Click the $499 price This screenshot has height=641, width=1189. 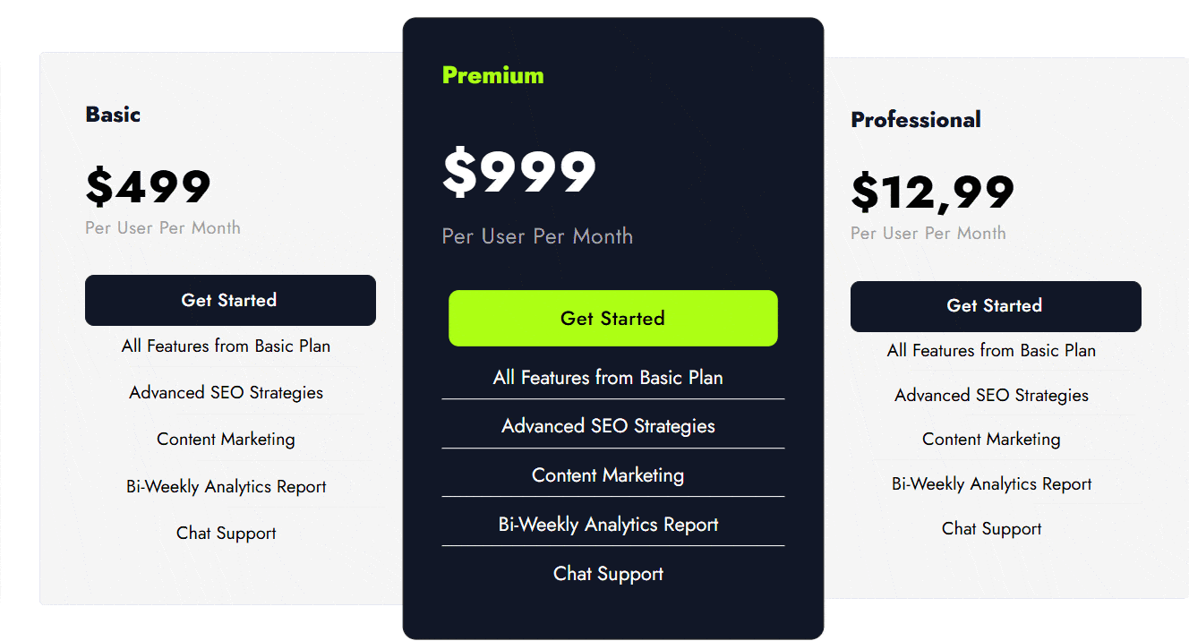(148, 186)
